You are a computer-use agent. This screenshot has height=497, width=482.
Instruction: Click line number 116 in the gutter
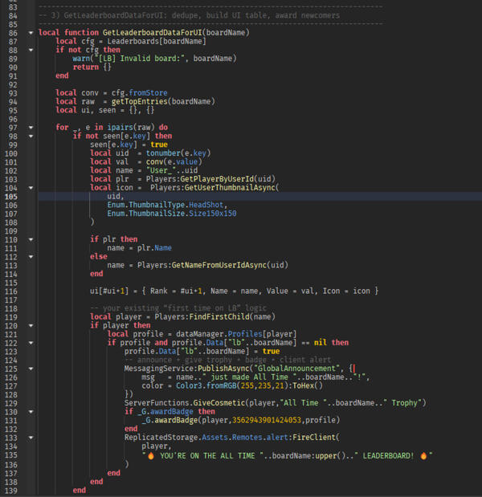click(10, 291)
